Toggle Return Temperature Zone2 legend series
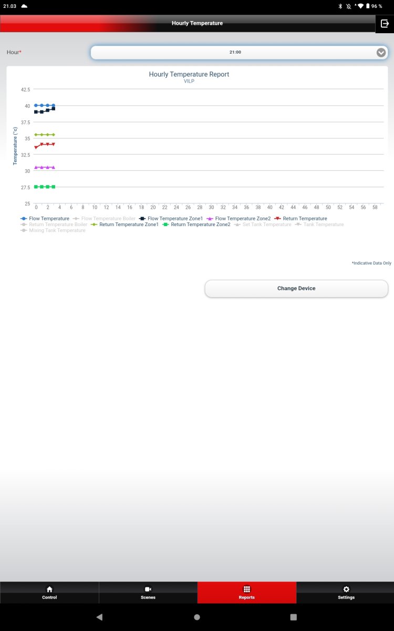This screenshot has height=631, width=394. coord(196,225)
